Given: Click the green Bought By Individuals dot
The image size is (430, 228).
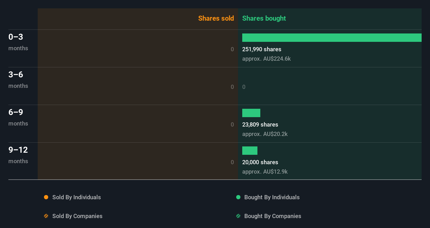Looking at the screenshot, I should [238, 197].
